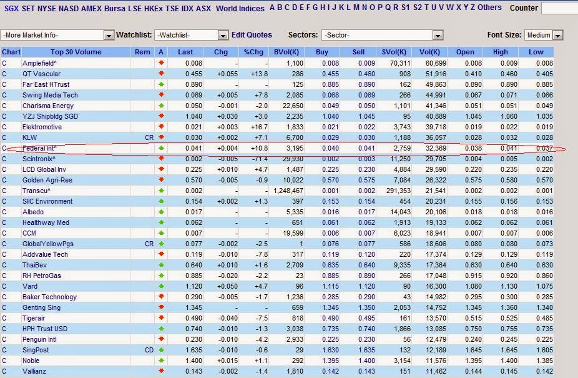Open the chart icon for Vallianz
Image resolution: width=578 pixels, height=378 pixels.
(x=4, y=371)
